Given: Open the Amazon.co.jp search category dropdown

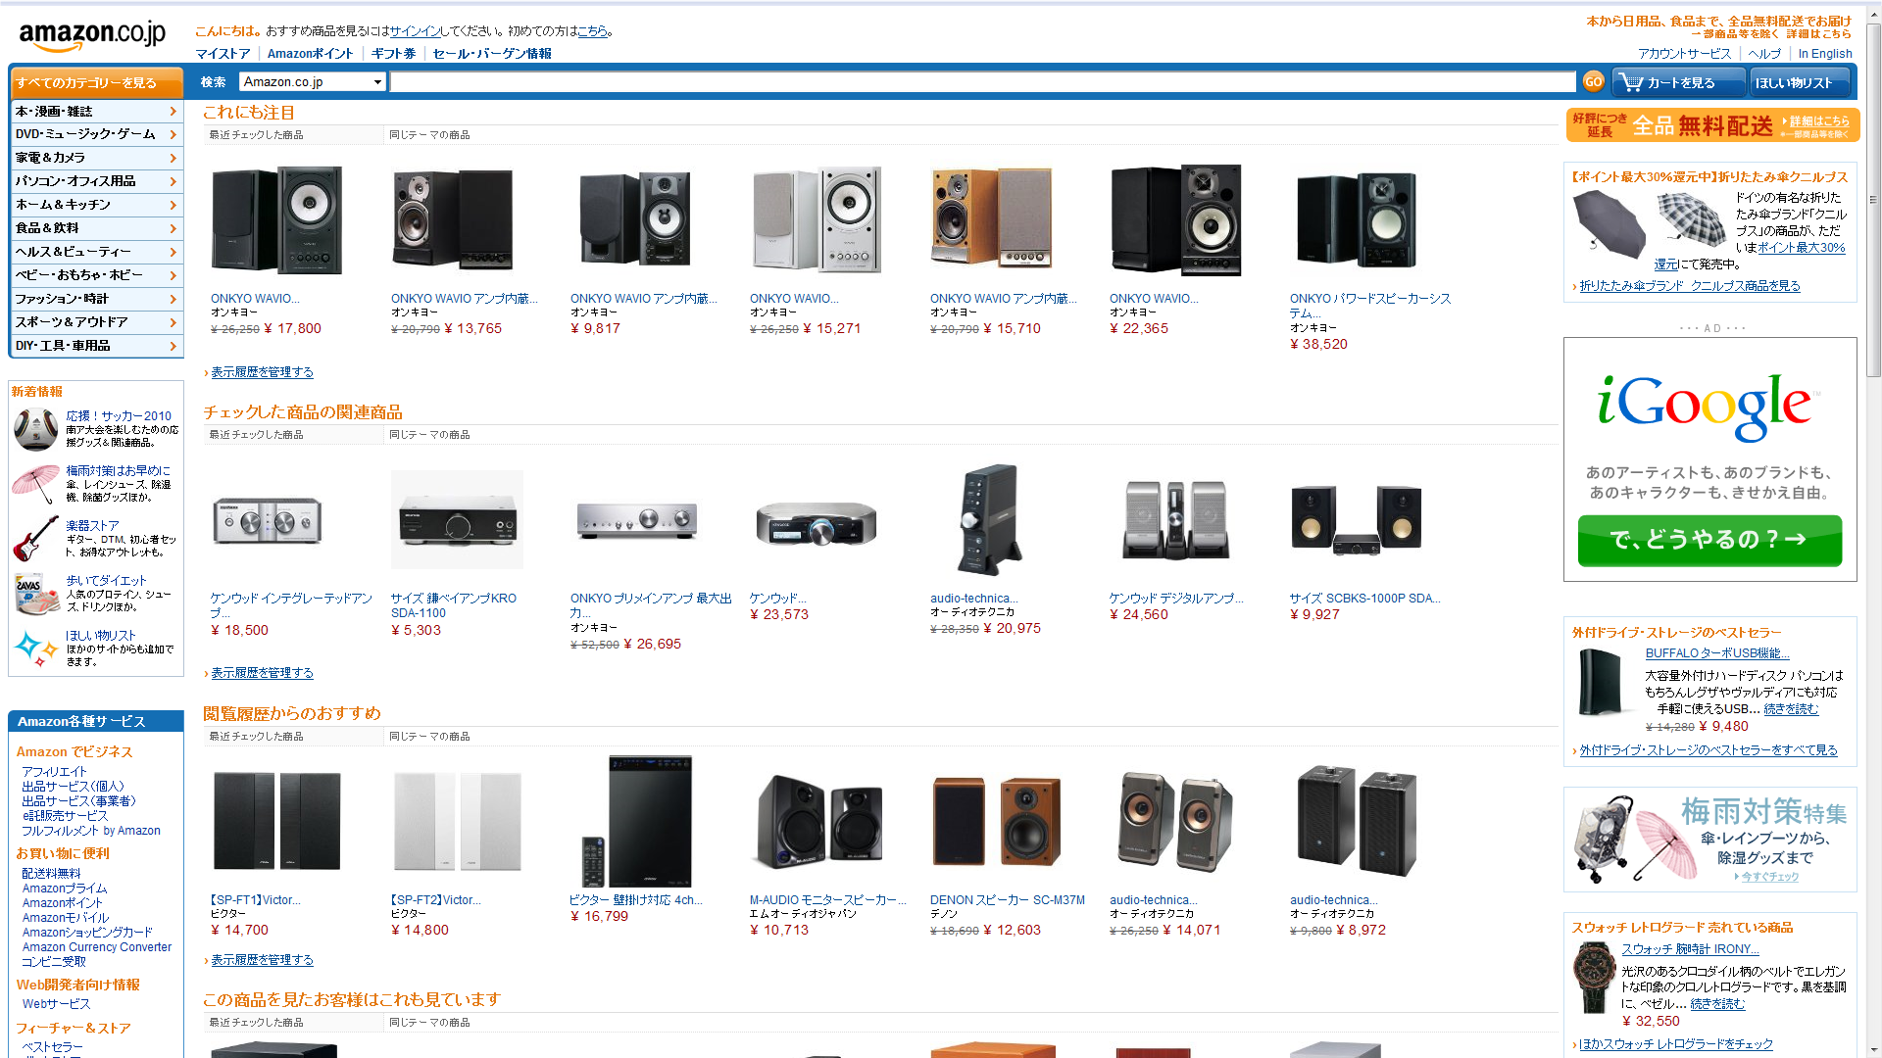Looking at the screenshot, I should (x=313, y=82).
